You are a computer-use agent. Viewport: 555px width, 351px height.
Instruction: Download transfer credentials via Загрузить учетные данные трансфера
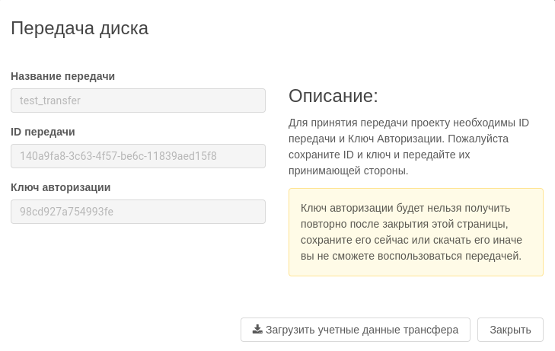[x=356, y=330]
